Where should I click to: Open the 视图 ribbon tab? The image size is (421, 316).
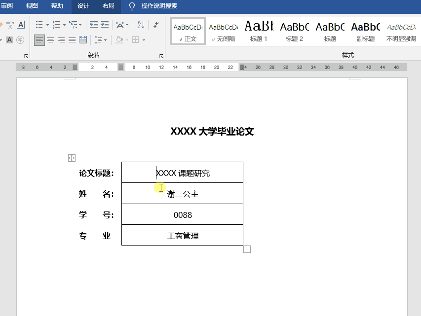pos(31,6)
